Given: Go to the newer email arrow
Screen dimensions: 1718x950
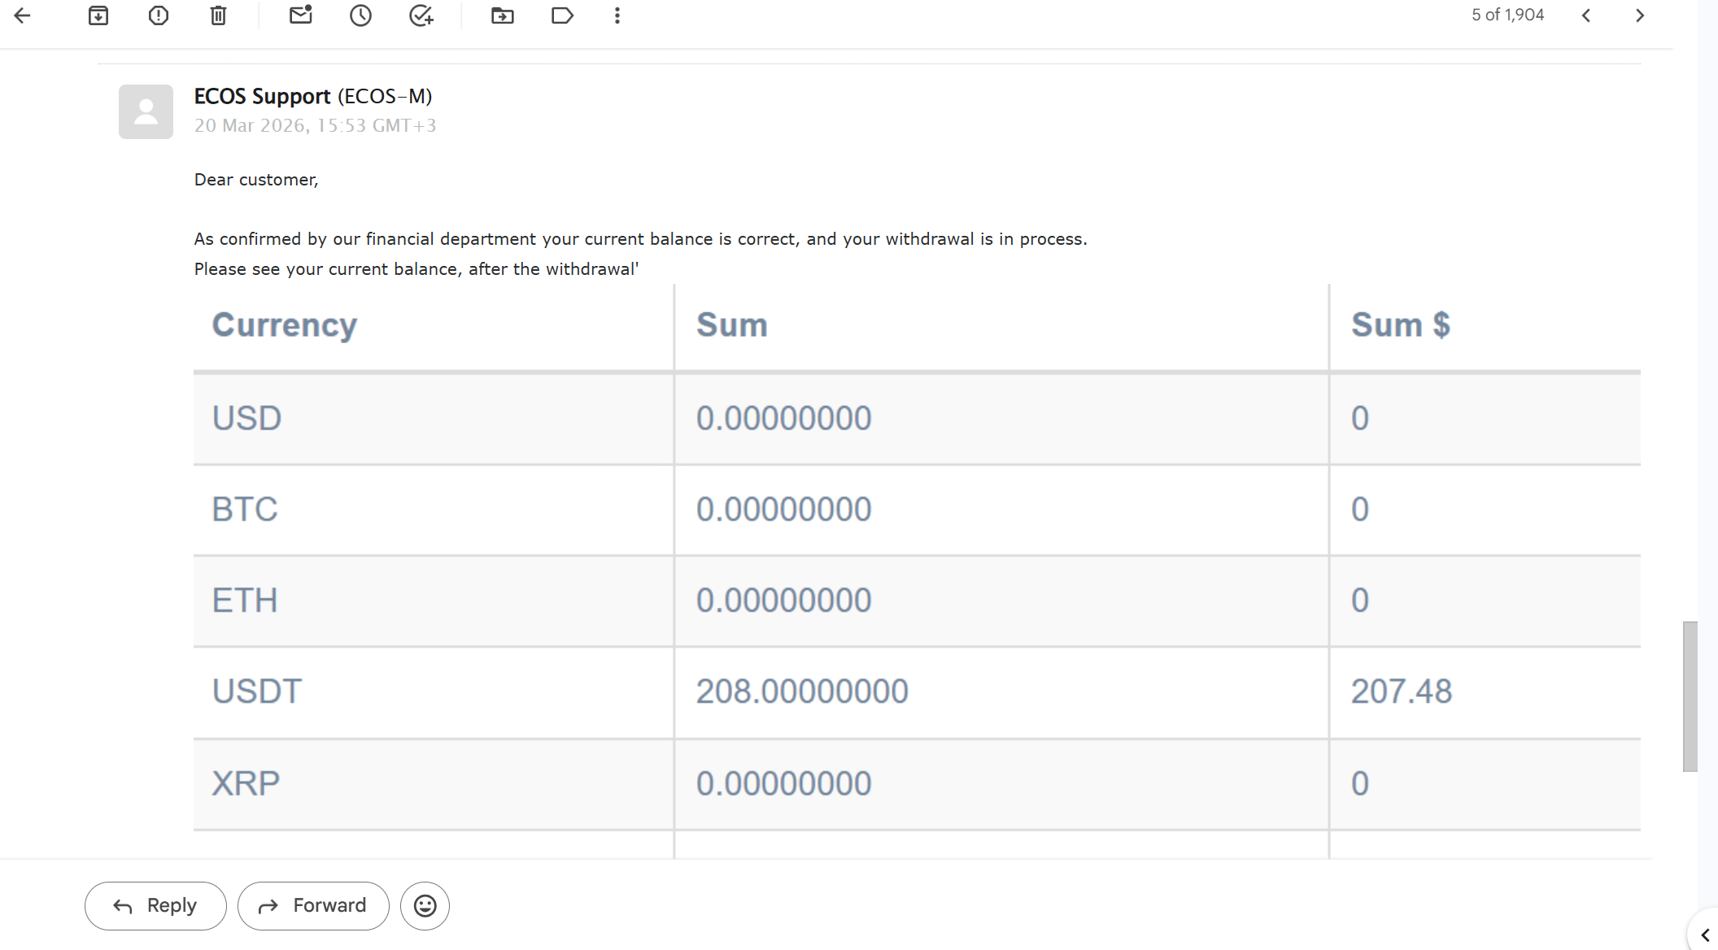Looking at the screenshot, I should 1586,15.
